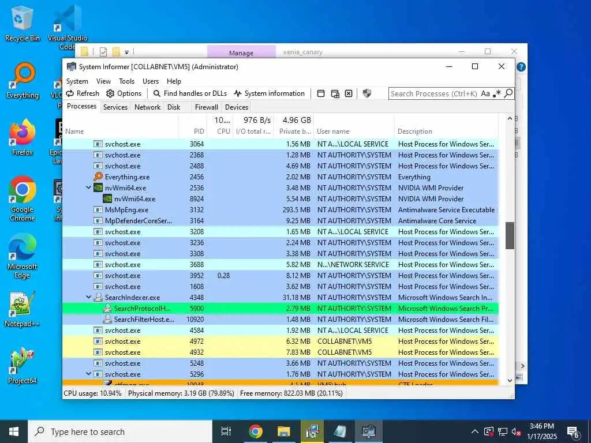Open the System menu
Screen dimensions: 591x443
click(x=77, y=81)
